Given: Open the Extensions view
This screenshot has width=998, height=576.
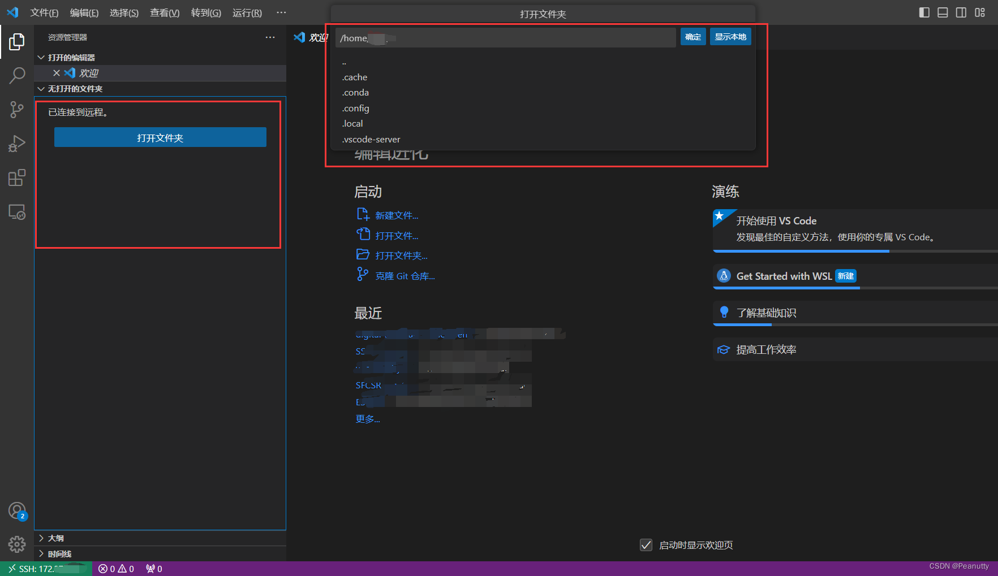Looking at the screenshot, I should tap(17, 177).
